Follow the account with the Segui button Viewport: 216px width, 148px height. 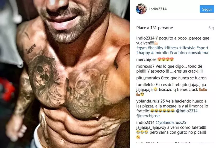[x=207, y=9]
